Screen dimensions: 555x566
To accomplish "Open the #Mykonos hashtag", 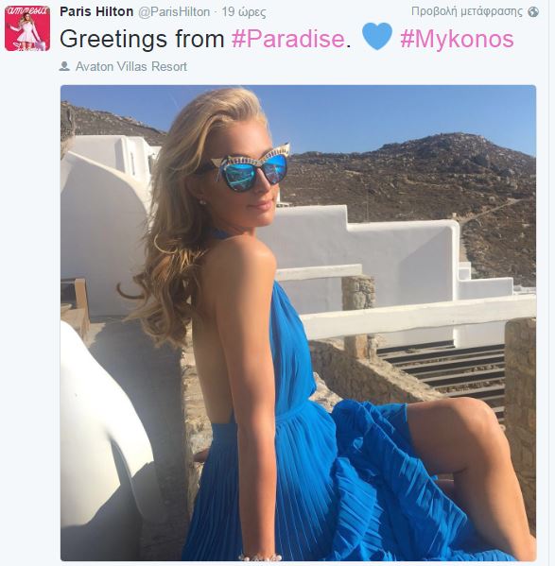I will [x=457, y=39].
